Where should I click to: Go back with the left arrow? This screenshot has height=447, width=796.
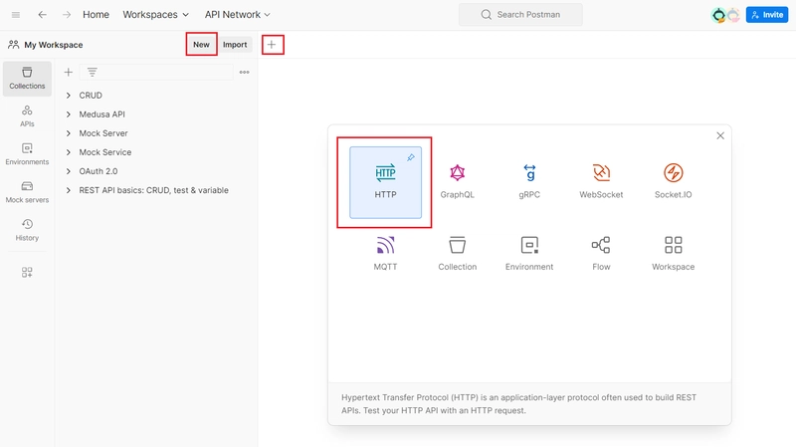[42, 15]
